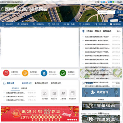Viewport: 123px width, 123px height.
Task: Click the site title 广西柳州交通运输局网站
Action: (x=24, y=10)
